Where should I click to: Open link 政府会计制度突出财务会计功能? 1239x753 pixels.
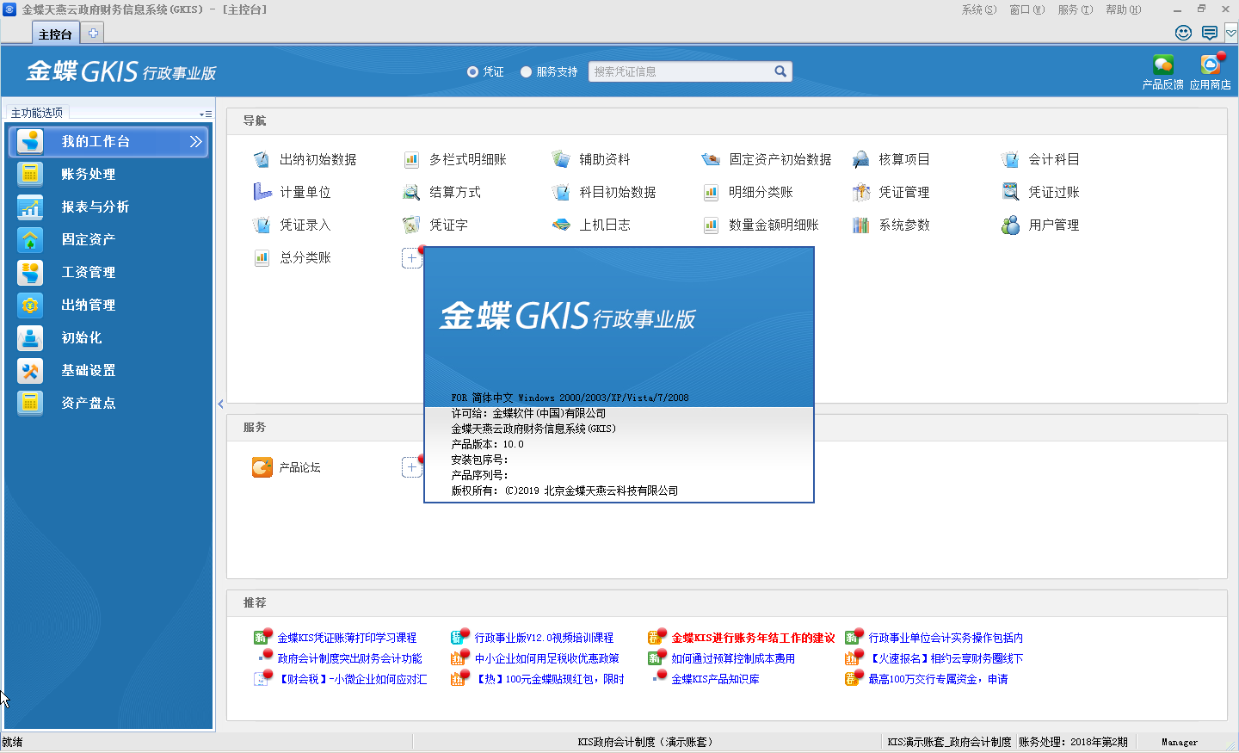tap(349, 658)
